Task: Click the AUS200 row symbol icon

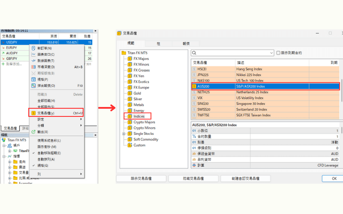Action: click(x=194, y=86)
